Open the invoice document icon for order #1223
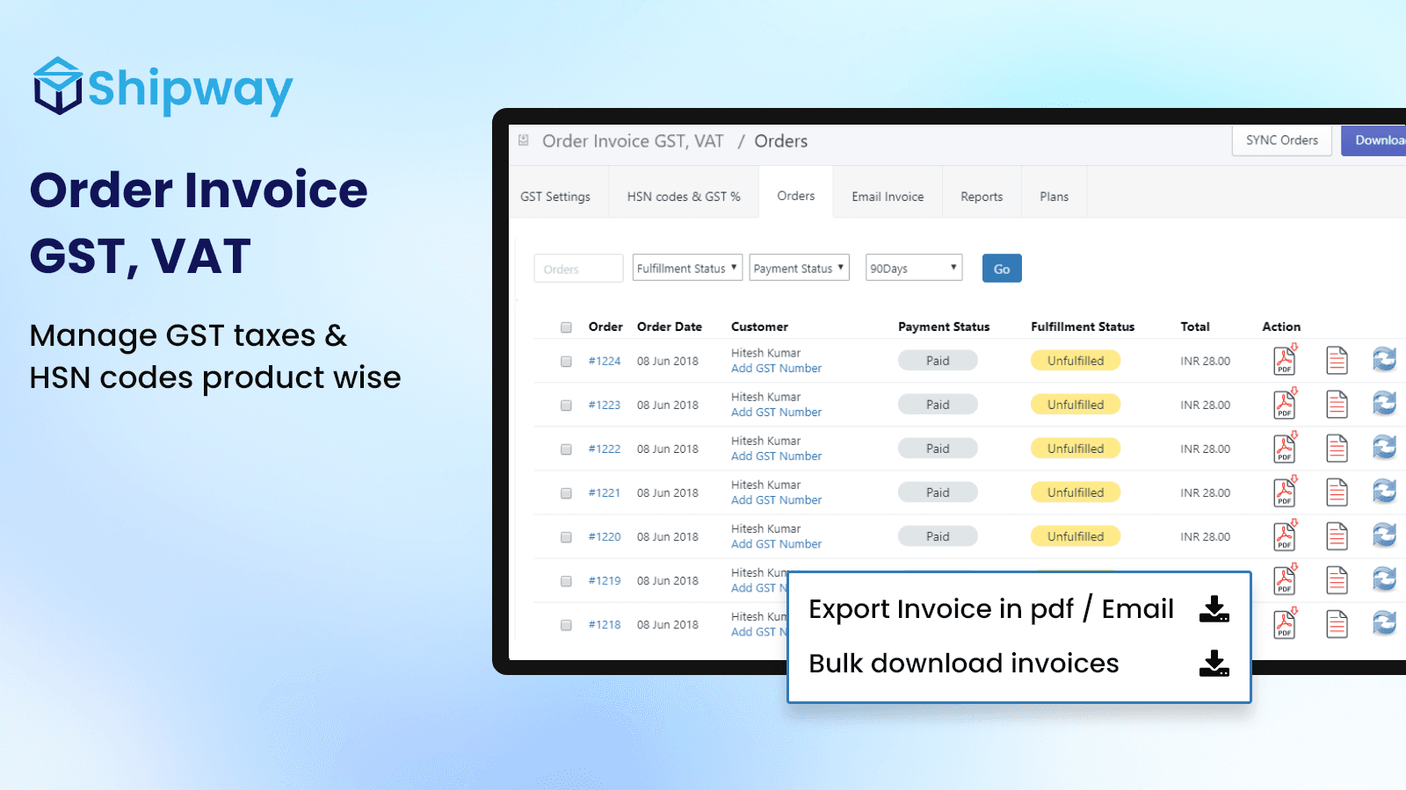1406x790 pixels. point(1337,404)
